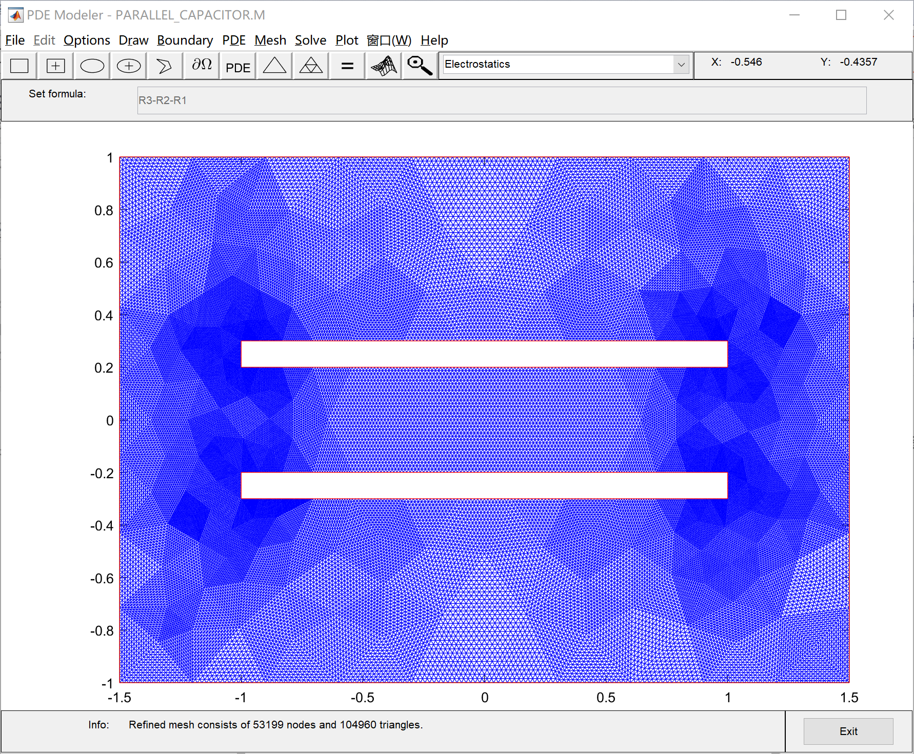Select the centered Rectangle tool
The image size is (914, 754).
(55, 66)
